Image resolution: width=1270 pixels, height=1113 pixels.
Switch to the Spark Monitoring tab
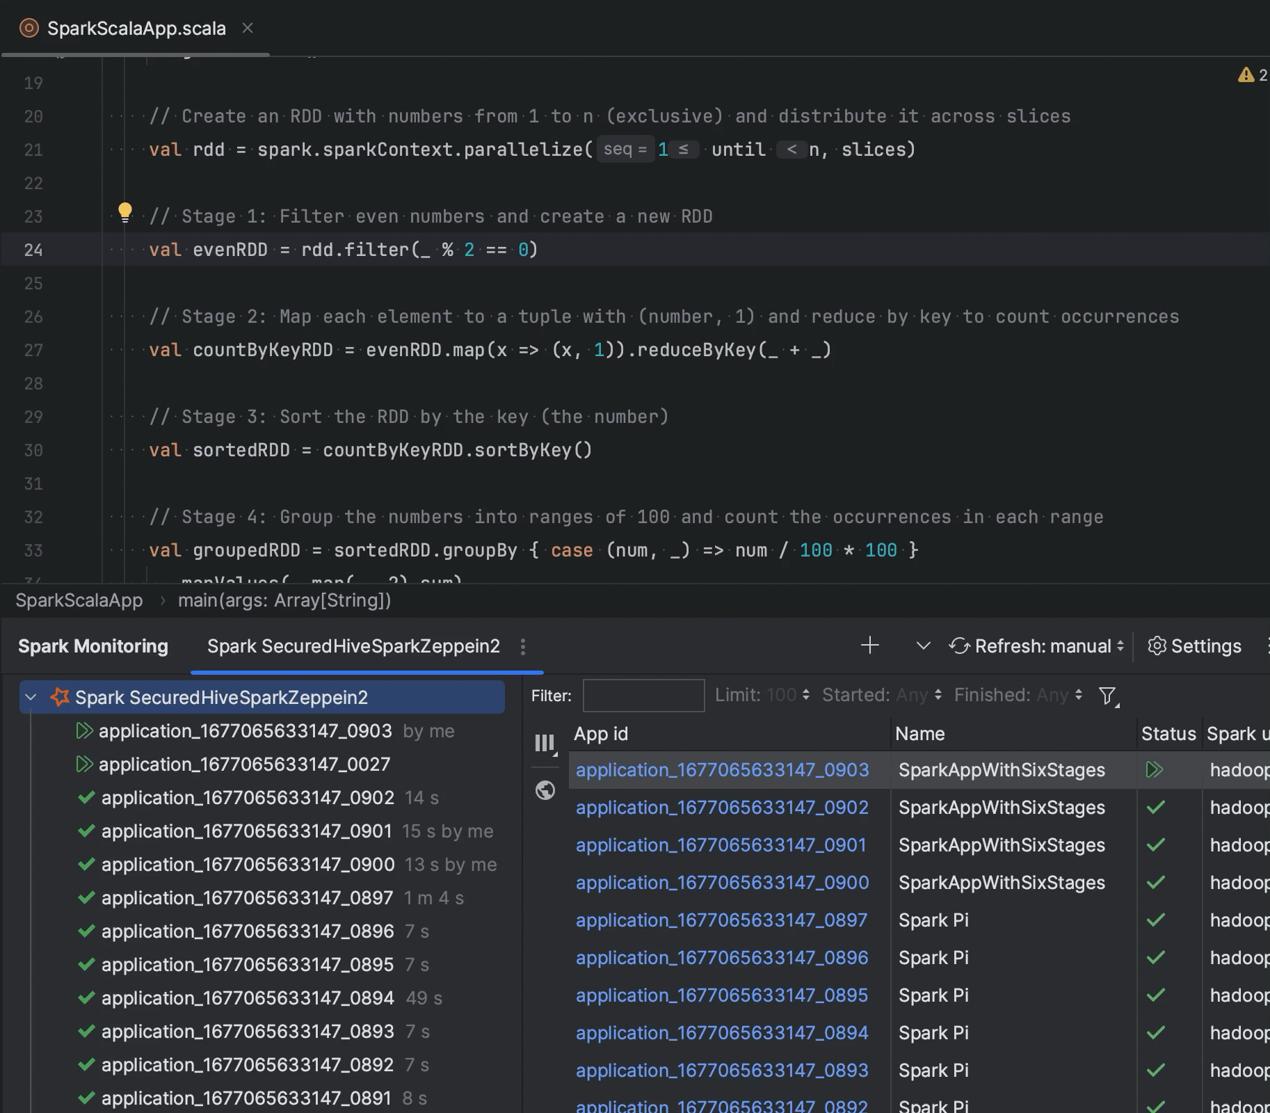tap(93, 646)
